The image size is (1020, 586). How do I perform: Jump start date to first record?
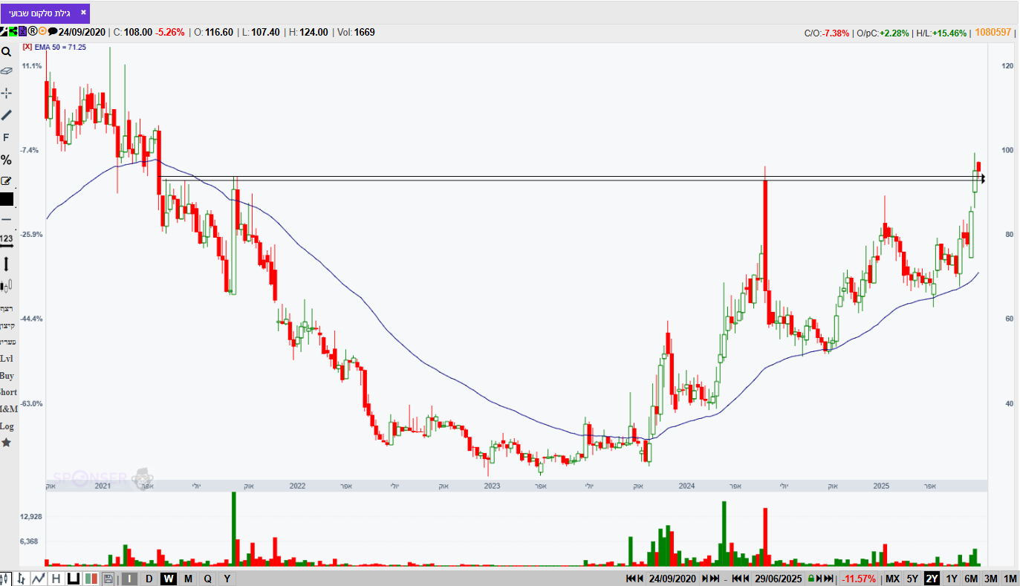631,579
